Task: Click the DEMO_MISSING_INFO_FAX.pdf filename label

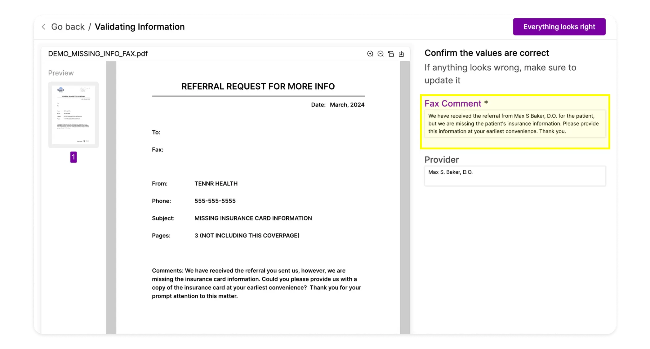Action: pyautogui.click(x=98, y=54)
